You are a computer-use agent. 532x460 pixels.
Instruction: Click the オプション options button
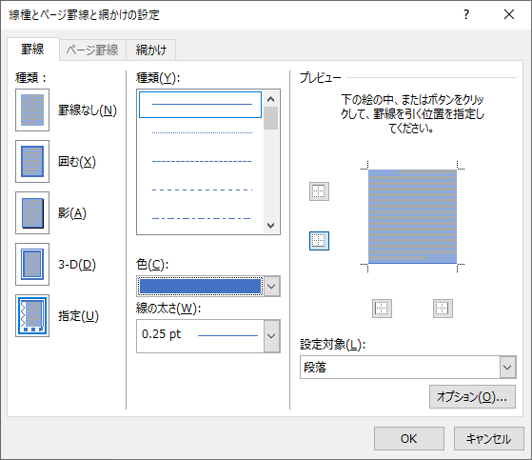(472, 396)
